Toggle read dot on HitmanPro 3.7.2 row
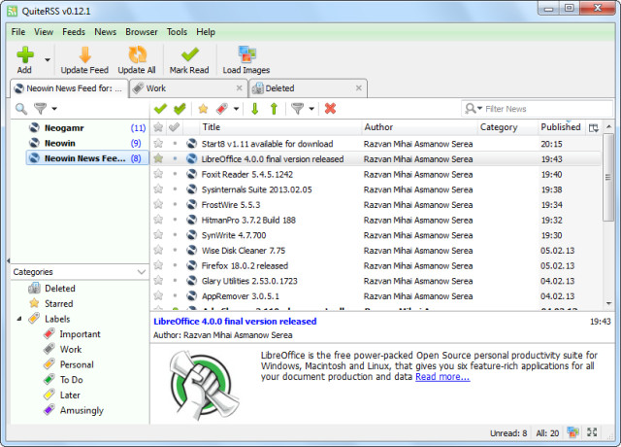Screen dimensions: 621x447 click(x=175, y=220)
